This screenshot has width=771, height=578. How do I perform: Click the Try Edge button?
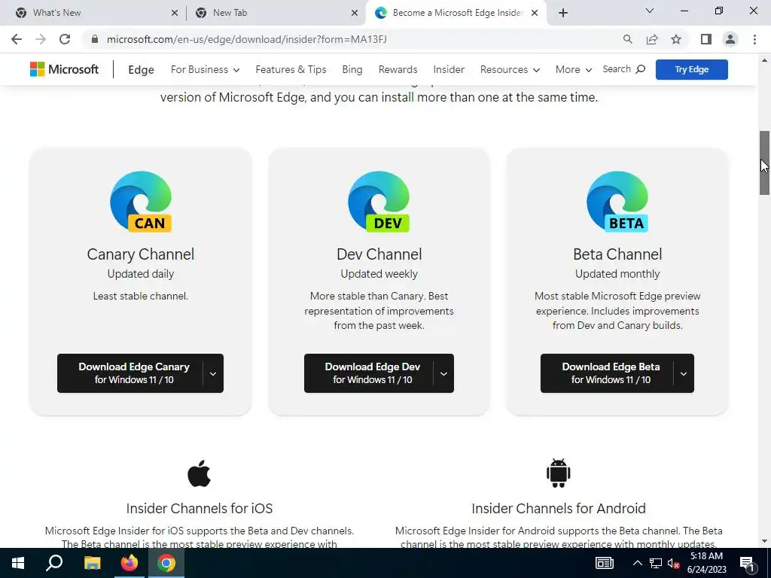(691, 69)
